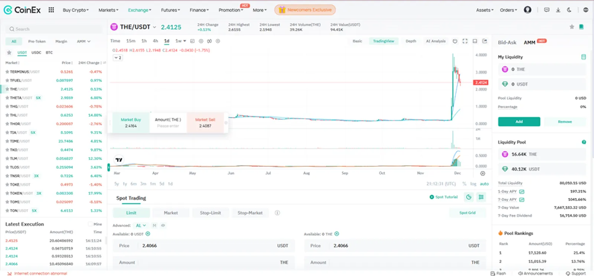The height and width of the screenshot is (276, 594).
Task: Enter fullscreen chart mode
Action: pyautogui.click(x=465, y=41)
